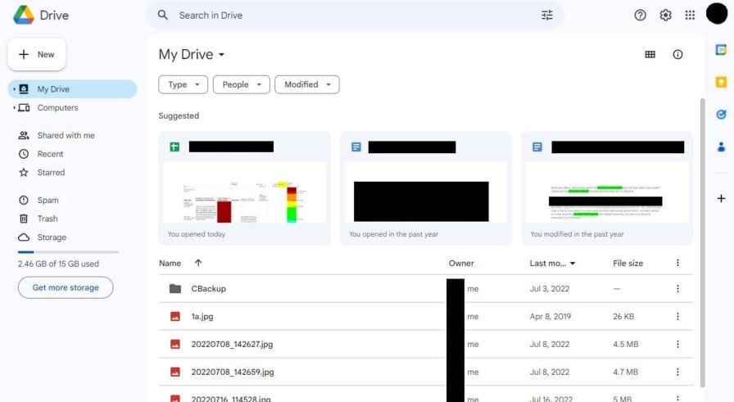Expand the My Drive tree arrow
The height and width of the screenshot is (402, 734).
(15, 89)
